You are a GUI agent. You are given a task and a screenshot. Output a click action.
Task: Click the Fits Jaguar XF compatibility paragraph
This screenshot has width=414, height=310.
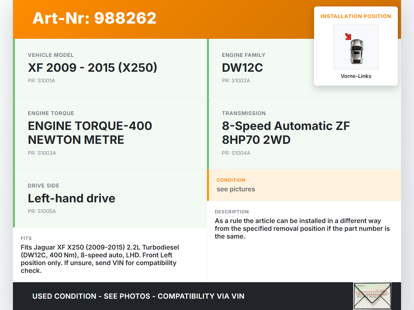coord(100,259)
